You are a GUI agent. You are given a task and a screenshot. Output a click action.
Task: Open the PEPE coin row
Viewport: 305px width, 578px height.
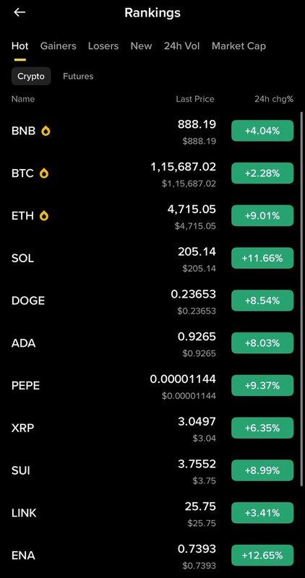coord(152,386)
